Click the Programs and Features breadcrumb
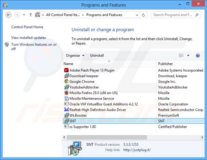The image size is (207, 160). 104,15
